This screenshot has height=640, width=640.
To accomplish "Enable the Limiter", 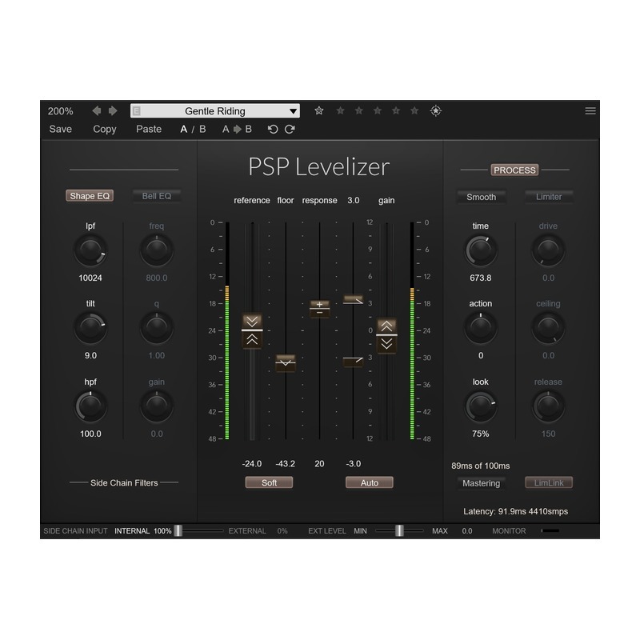I will click(x=549, y=197).
